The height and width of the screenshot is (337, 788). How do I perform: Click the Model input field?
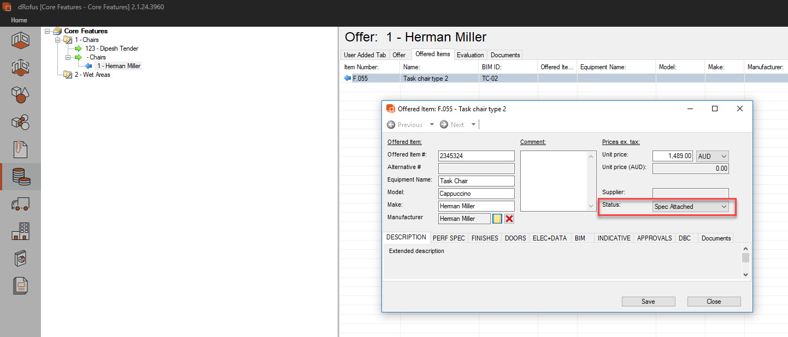(x=476, y=194)
